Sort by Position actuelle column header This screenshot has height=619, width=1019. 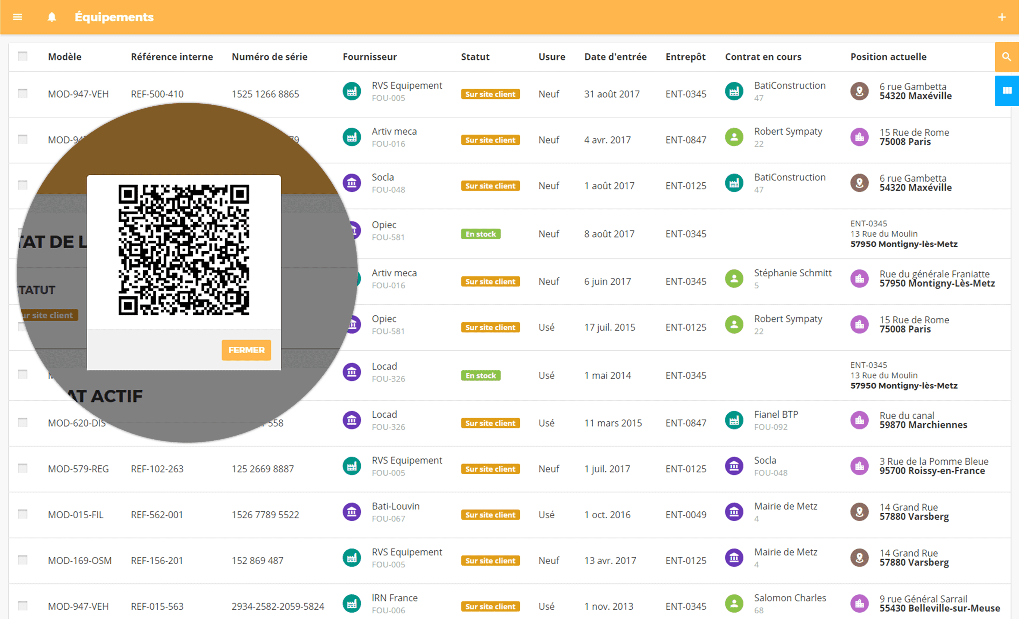[888, 57]
